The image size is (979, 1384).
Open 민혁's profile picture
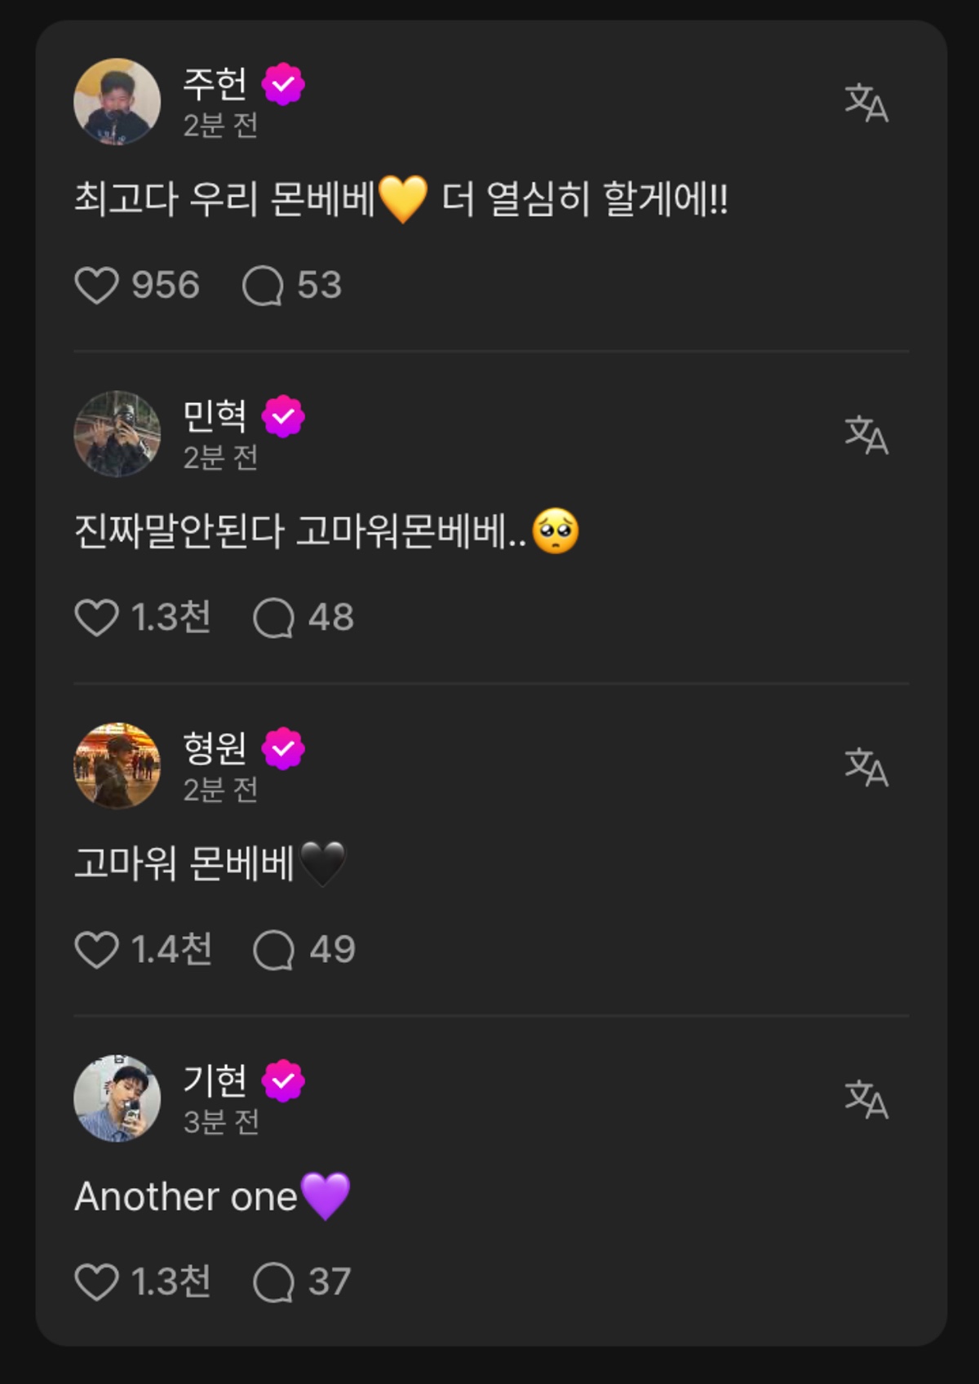[x=117, y=433]
